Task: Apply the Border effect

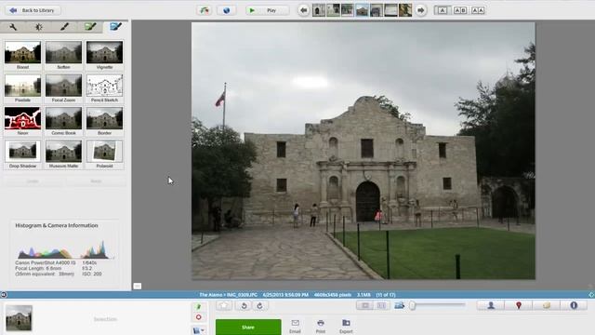Action: (104, 121)
